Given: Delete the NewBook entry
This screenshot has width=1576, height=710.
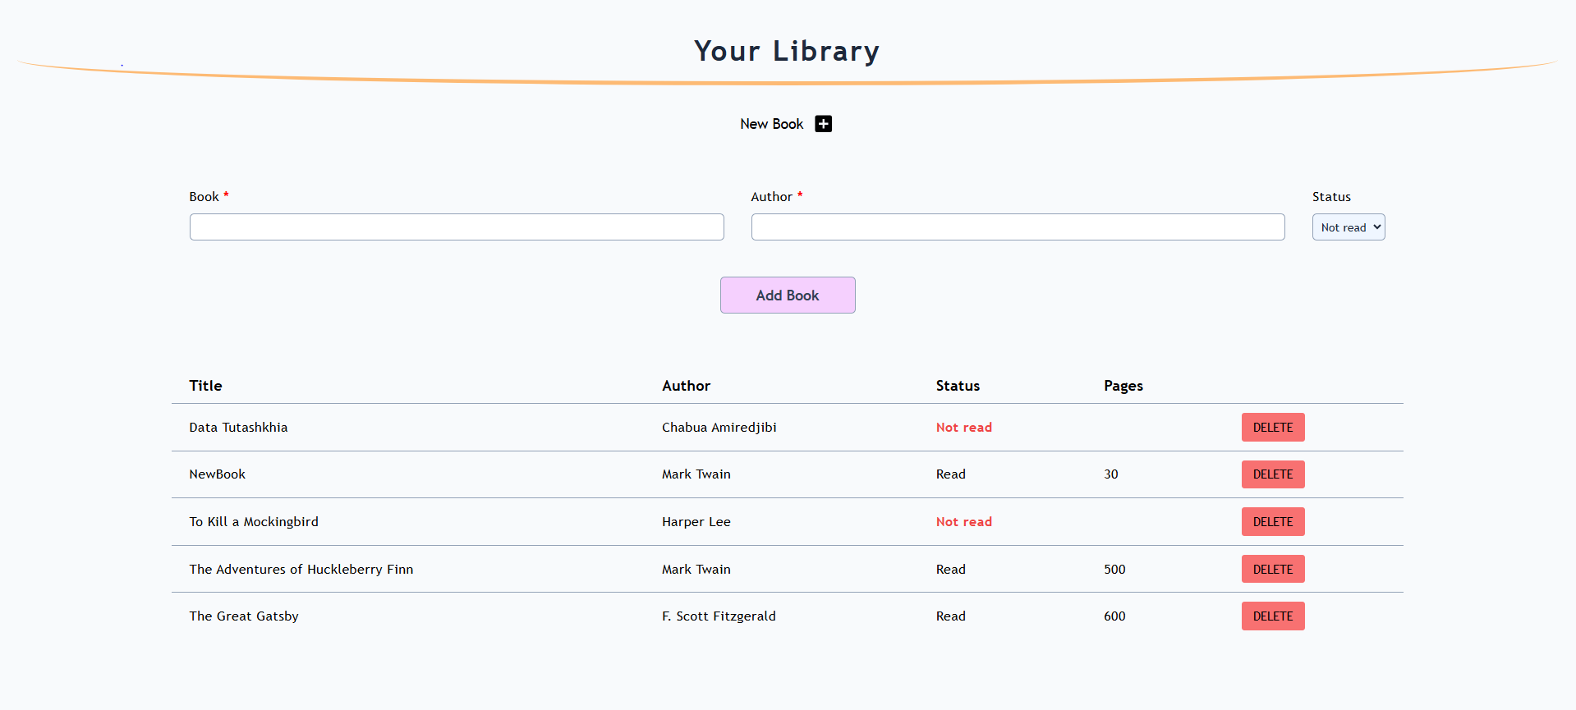Looking at the screenshot, I should (x=1272, y=474).
